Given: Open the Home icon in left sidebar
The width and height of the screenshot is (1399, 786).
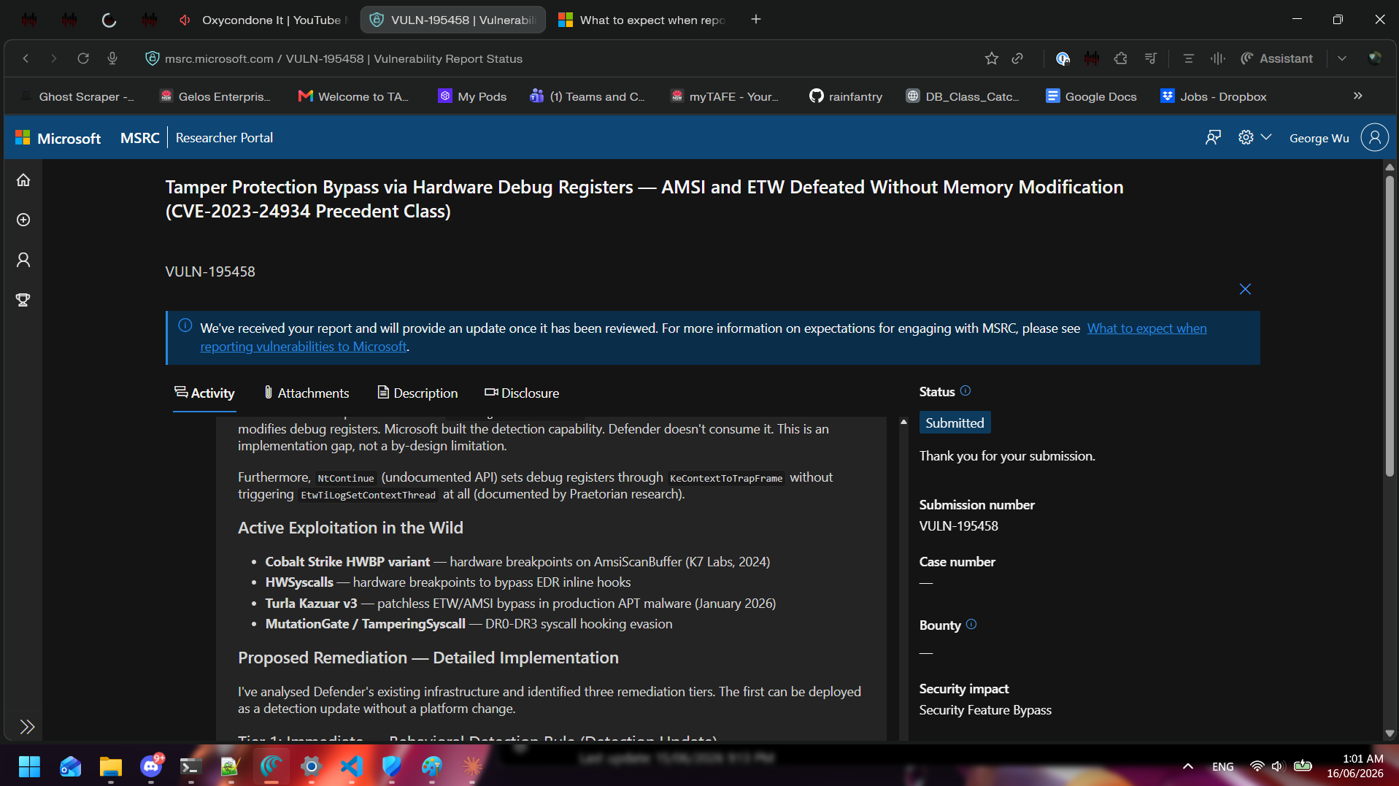Looking at the screenshot, I should coord(23,180).
